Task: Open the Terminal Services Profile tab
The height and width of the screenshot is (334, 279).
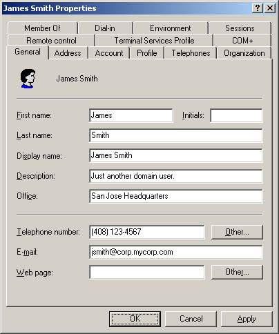Action: pyautogui.click(x=154, y=41)
